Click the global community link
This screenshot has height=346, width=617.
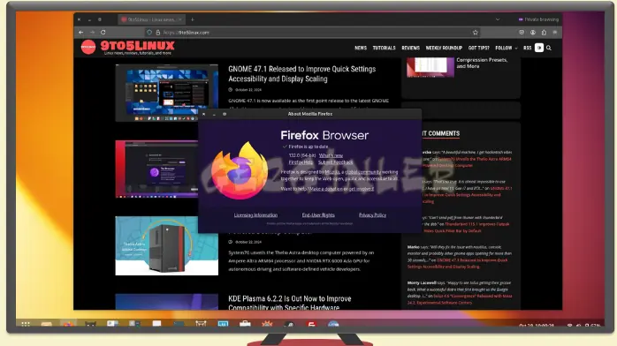(x=362, y=172)
